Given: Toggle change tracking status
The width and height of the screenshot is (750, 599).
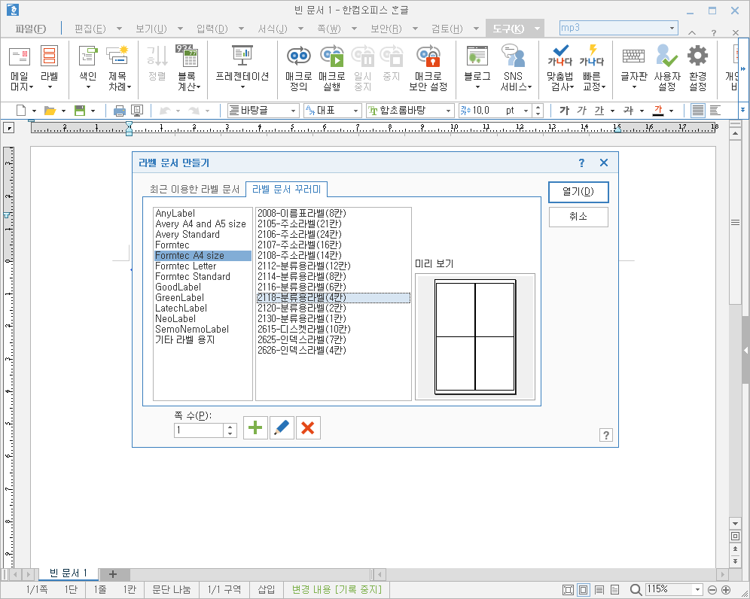Looking at the screenshot, I should pos(337,589).
